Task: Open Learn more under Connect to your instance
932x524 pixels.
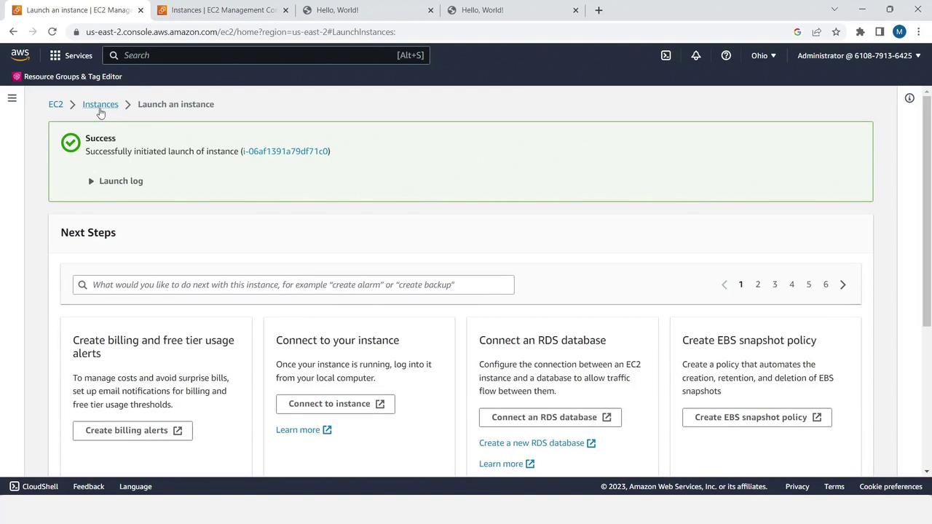Action: click(x=304, y=430)
